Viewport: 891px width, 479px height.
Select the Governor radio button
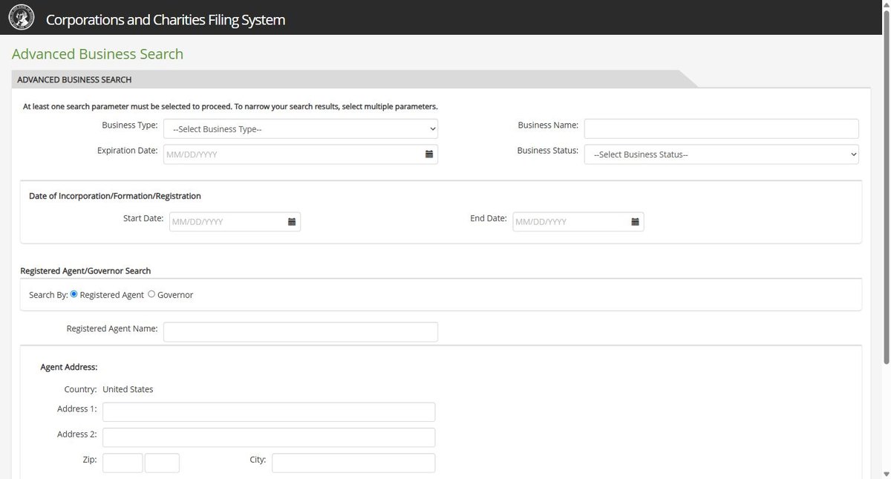pos(151,294)
